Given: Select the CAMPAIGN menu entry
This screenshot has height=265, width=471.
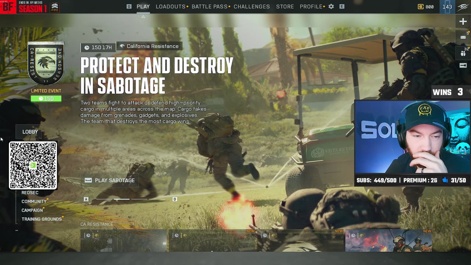Looking at the screenshot, I should [x=32, y=210].
